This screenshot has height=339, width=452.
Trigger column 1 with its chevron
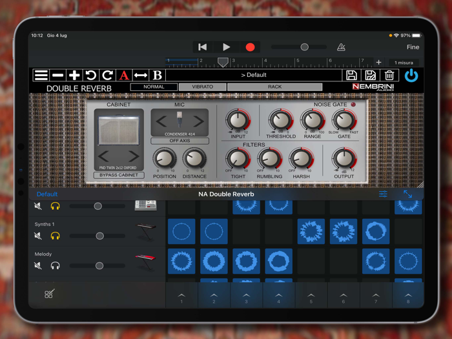(x=181, y=296)
